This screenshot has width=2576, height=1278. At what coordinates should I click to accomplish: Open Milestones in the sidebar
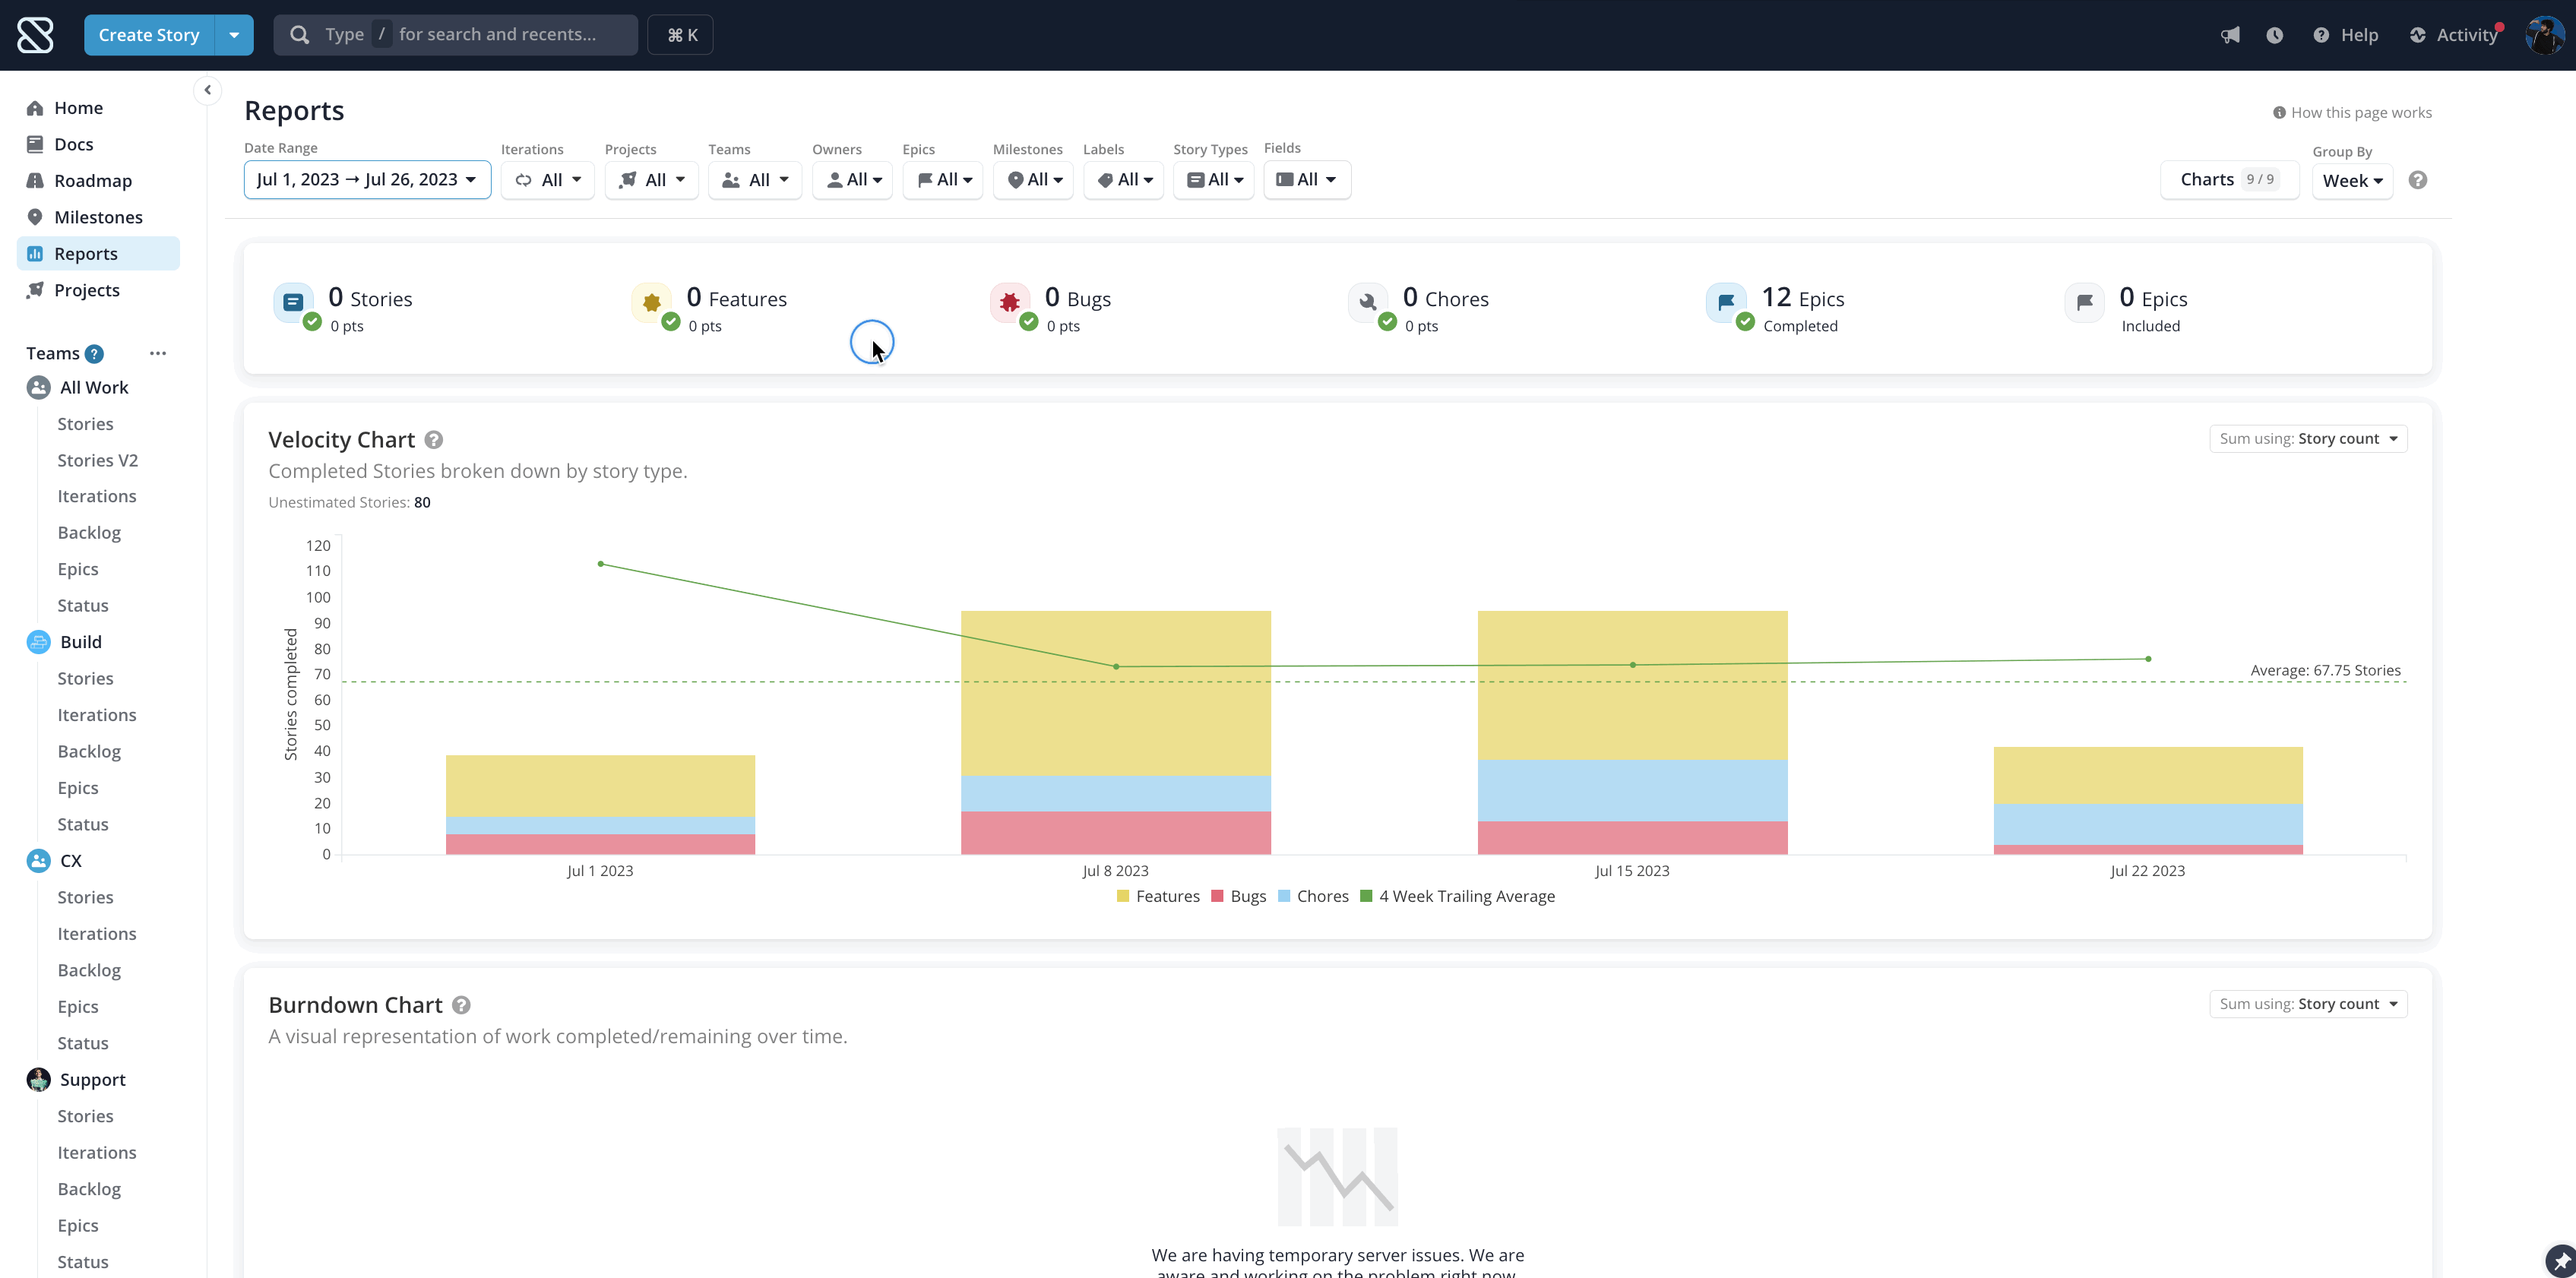[x=98, y=217]
